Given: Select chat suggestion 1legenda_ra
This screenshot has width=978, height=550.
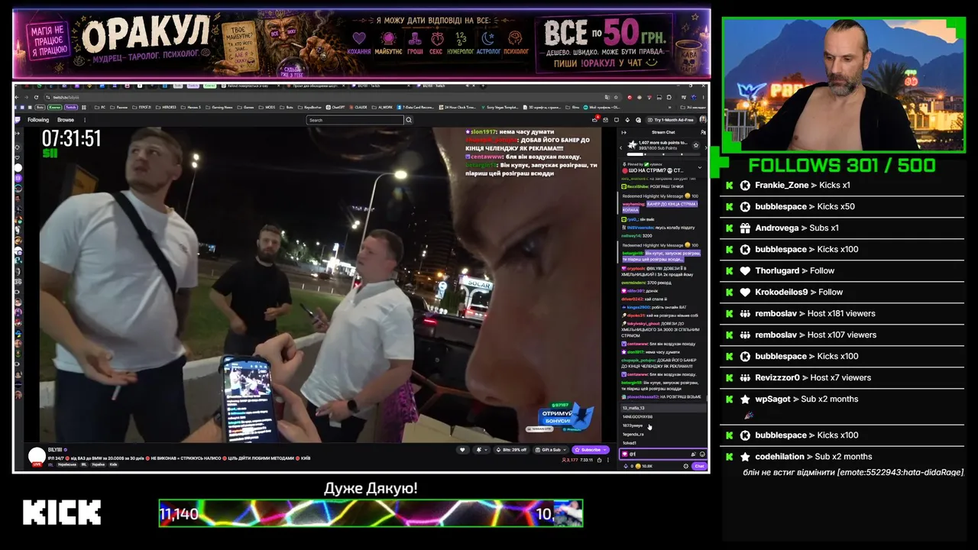Looking at the screenshot, I should (x=662, y=434).
